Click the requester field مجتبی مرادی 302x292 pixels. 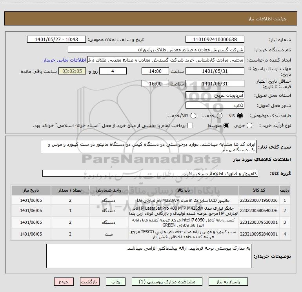[x=166, y=60]
